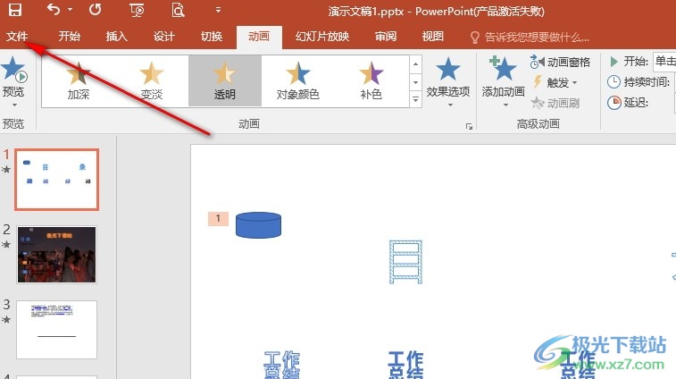Open the 触发 trigger dropdown
The image size is (676, 379).
click(x=556, y=82)
